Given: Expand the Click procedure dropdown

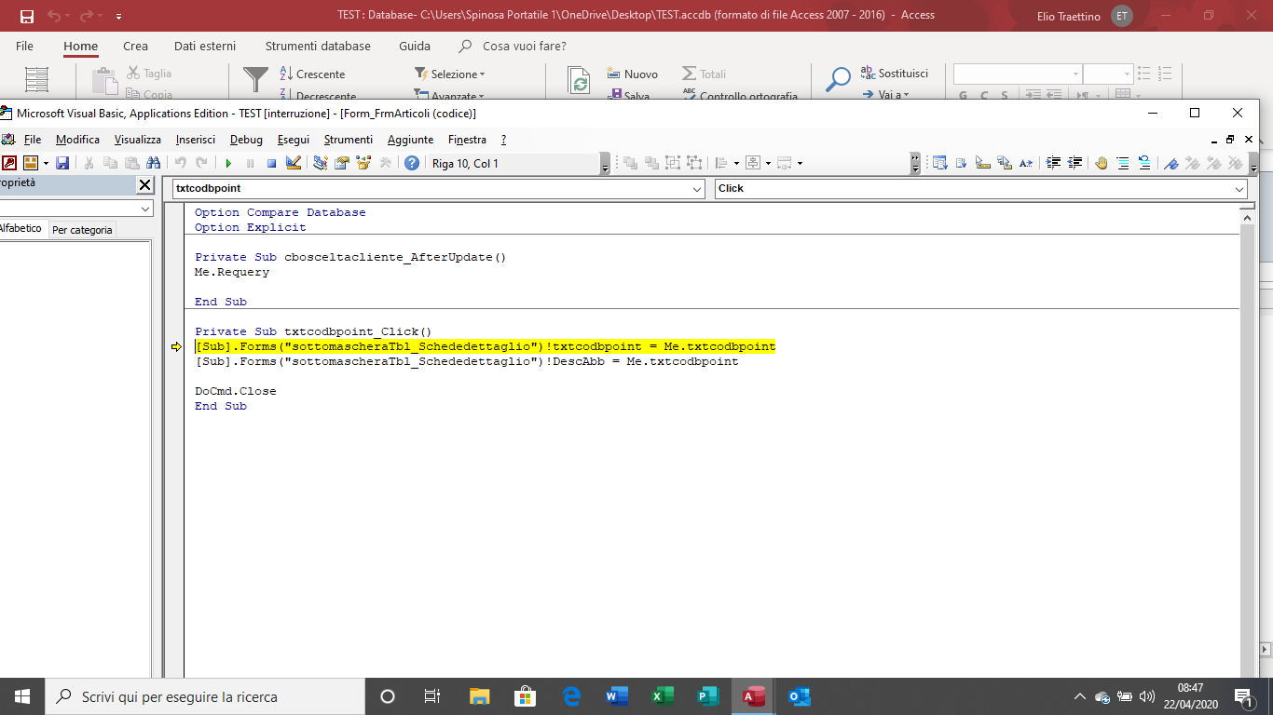Looking at the screenshot, I should coord(1239,189).
